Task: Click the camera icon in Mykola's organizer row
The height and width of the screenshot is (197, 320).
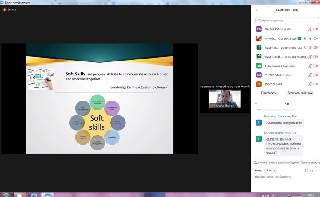Action: [x=315, y=38]
